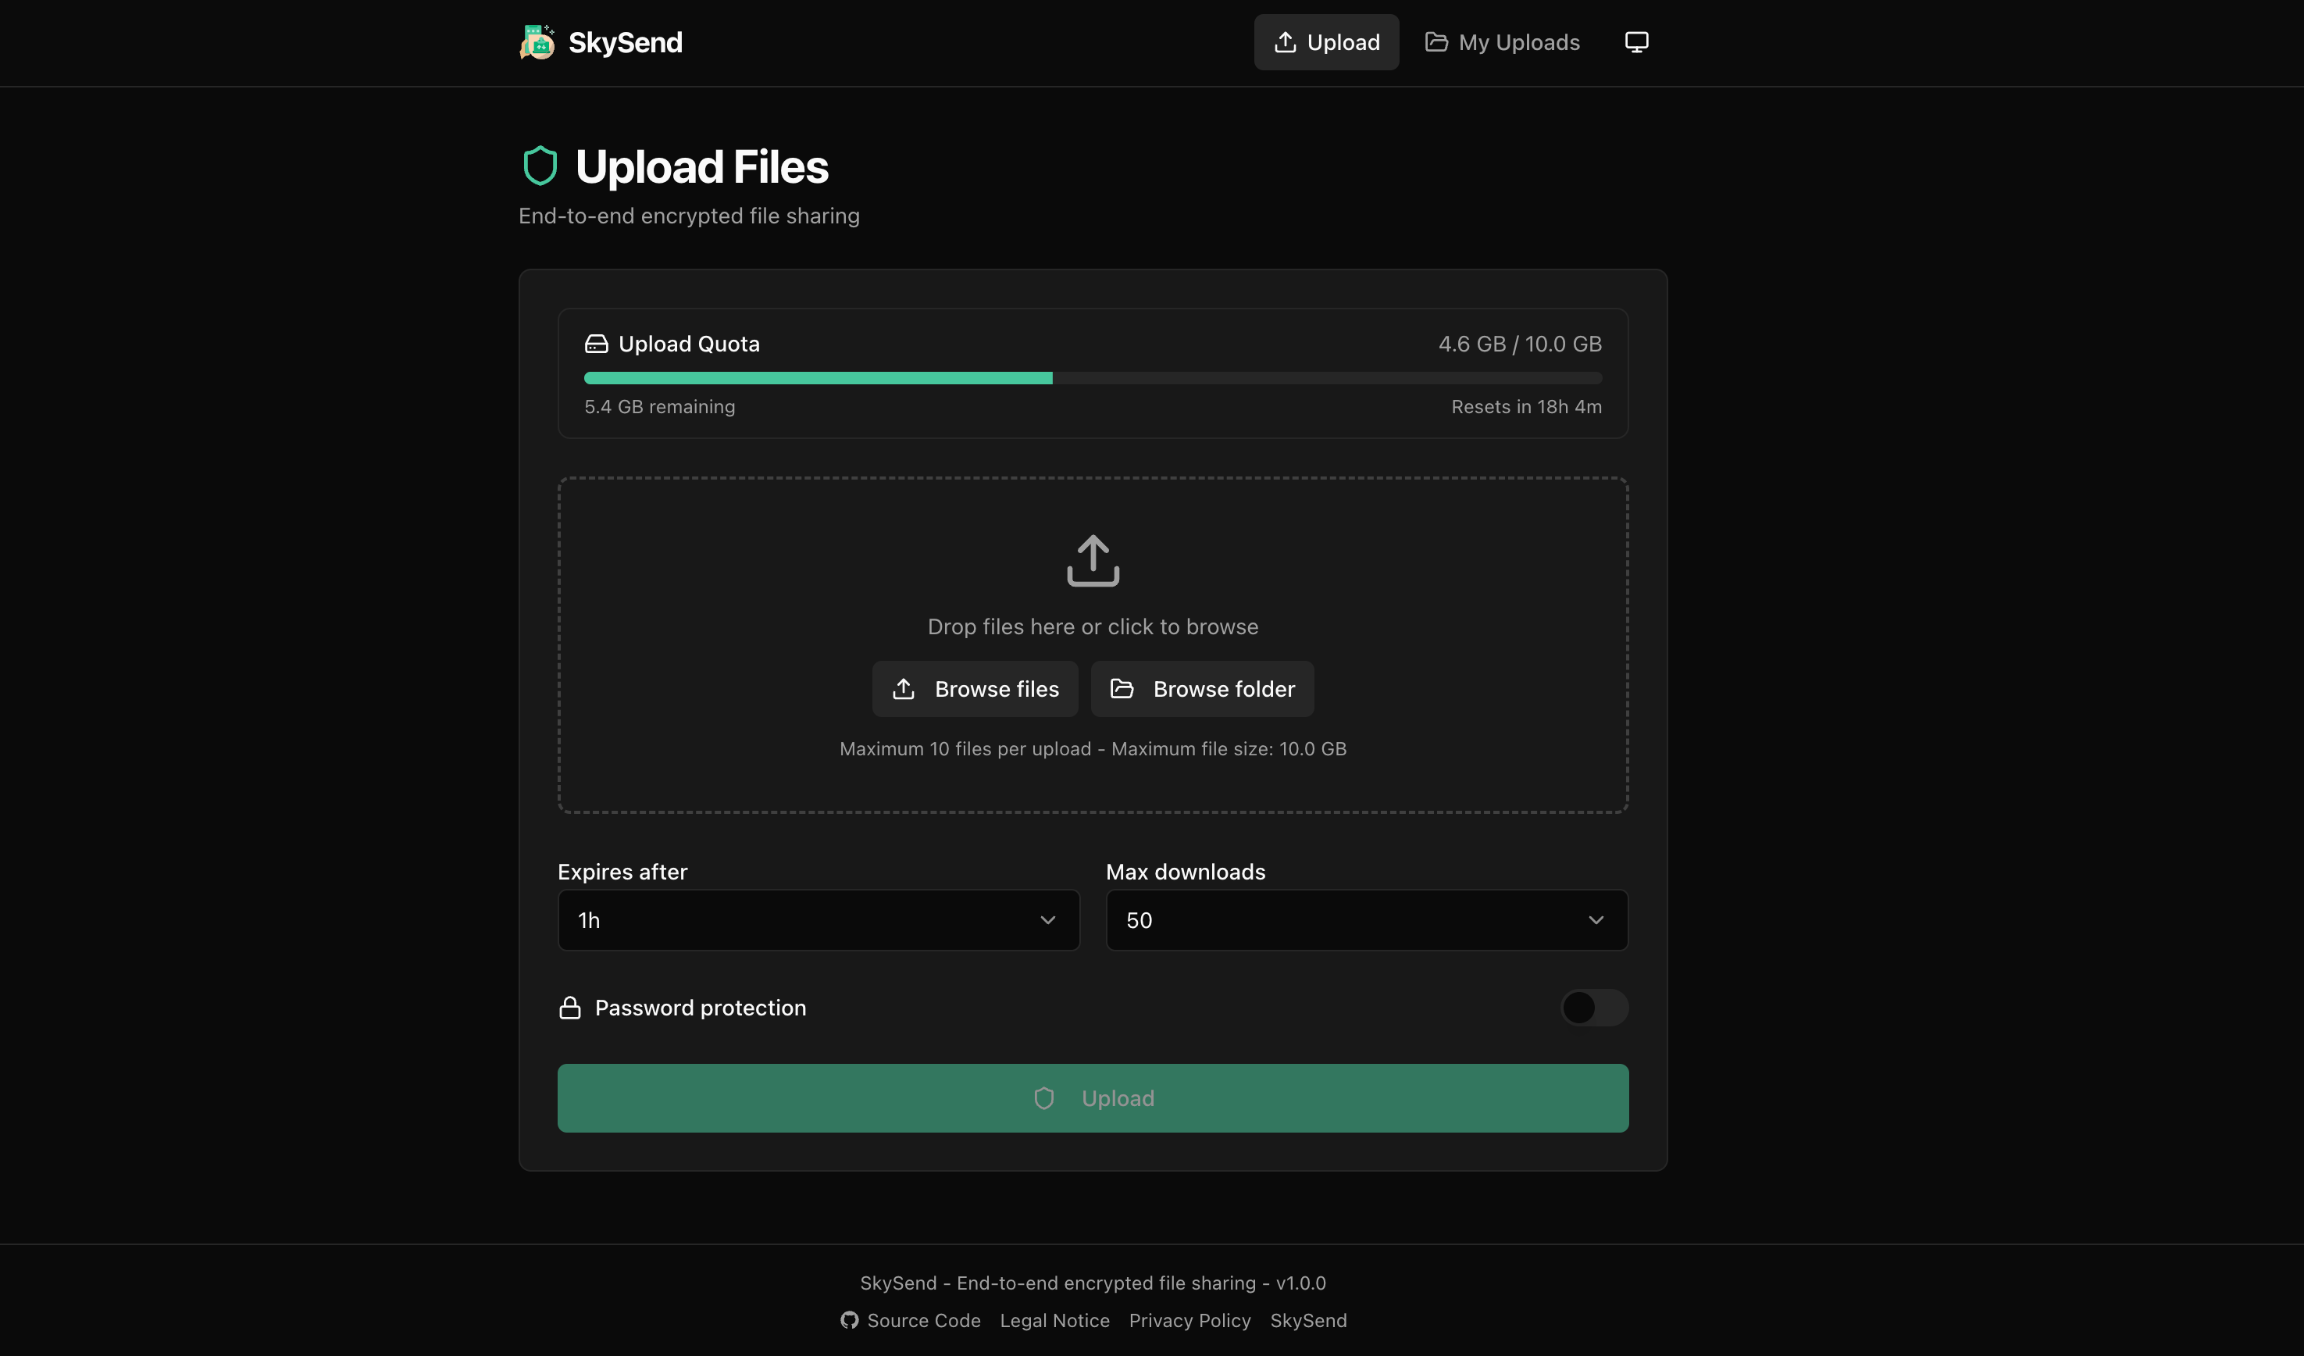2304x1356 pixels.
Task: Go to the My Uploads tab
Action: click(x=1502, y=42)
